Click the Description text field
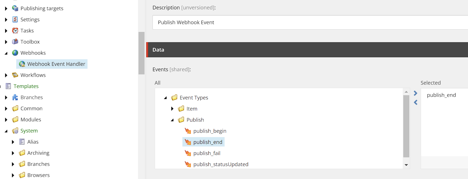 (310, 22)
